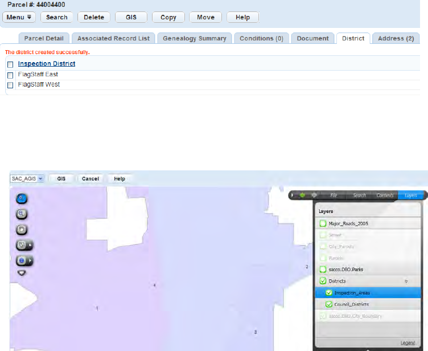428x351 pixels.
Task: Uncheck the Council_Districts layer checkbox
Action: [x=329, y=304]
